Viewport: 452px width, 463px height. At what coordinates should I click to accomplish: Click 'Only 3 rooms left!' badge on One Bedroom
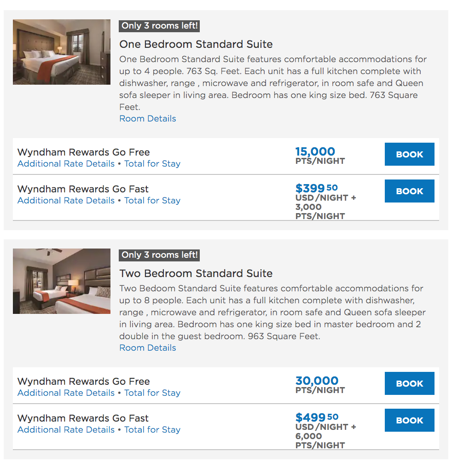(x=159, y=26)
